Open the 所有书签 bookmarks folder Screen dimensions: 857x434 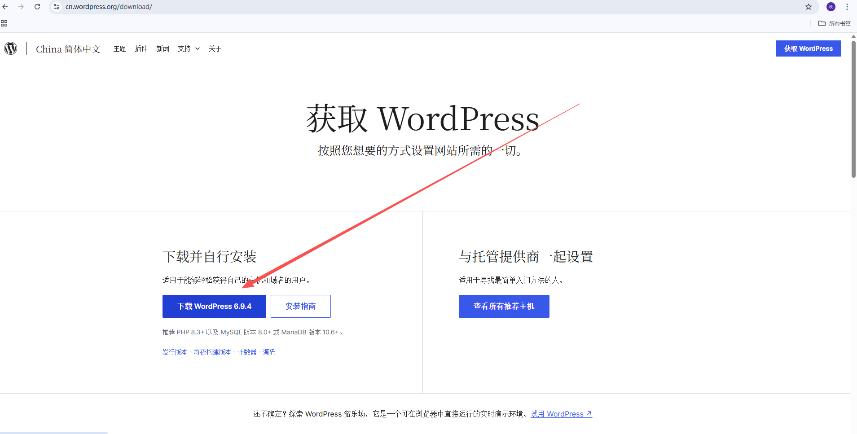[x=835, y=23]
